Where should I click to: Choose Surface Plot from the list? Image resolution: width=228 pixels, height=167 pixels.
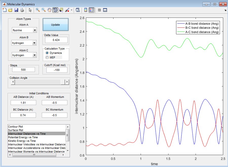pos(16,130)
